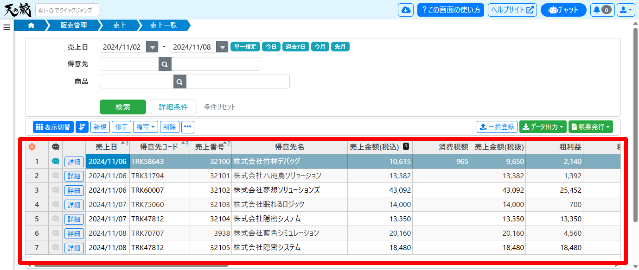Click the 条件リセット link
The image size is (639, 270).
pos(220,107)
